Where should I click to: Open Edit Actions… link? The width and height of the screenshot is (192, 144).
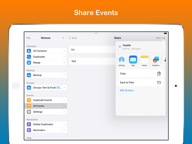tap(127, 90)
